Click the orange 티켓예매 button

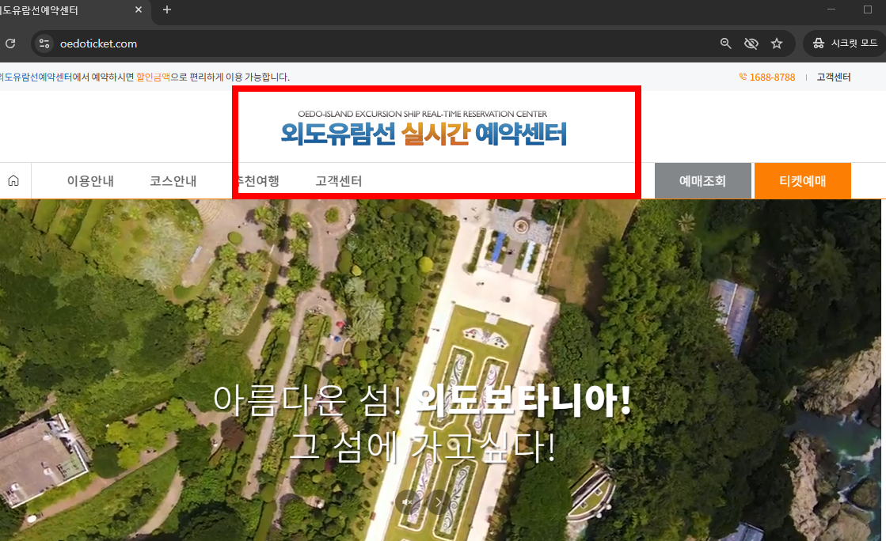(803, 180)
